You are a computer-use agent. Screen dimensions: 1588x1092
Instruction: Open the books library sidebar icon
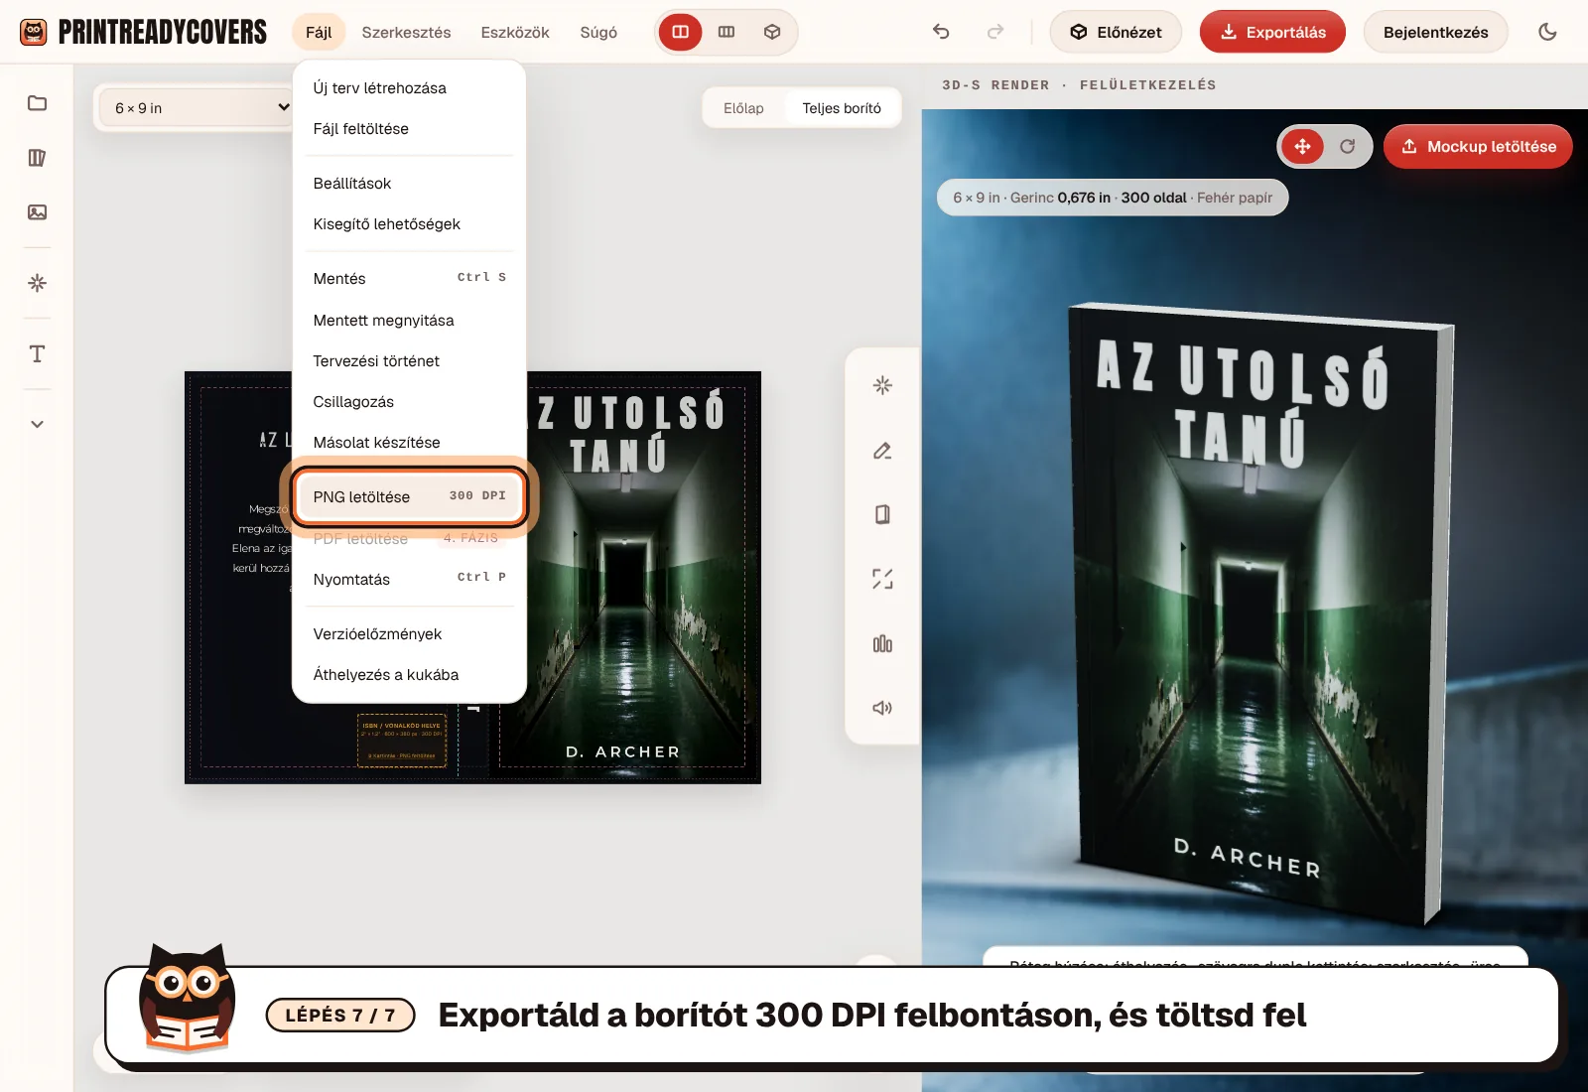37,158
